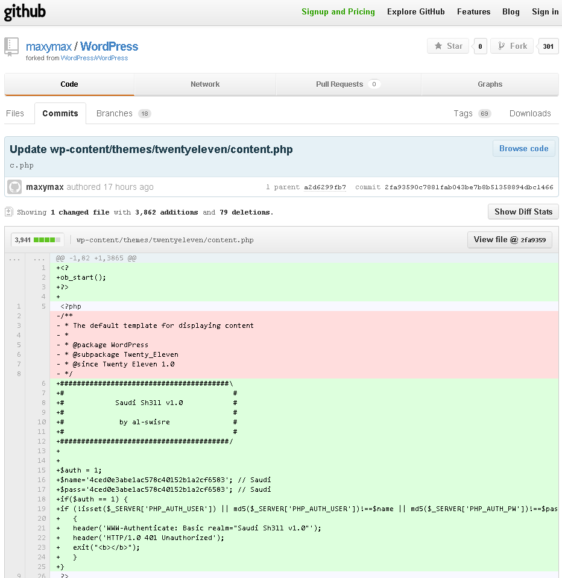
Task: Click the maxymax avatar image
Action: click(x=14, y=187)
